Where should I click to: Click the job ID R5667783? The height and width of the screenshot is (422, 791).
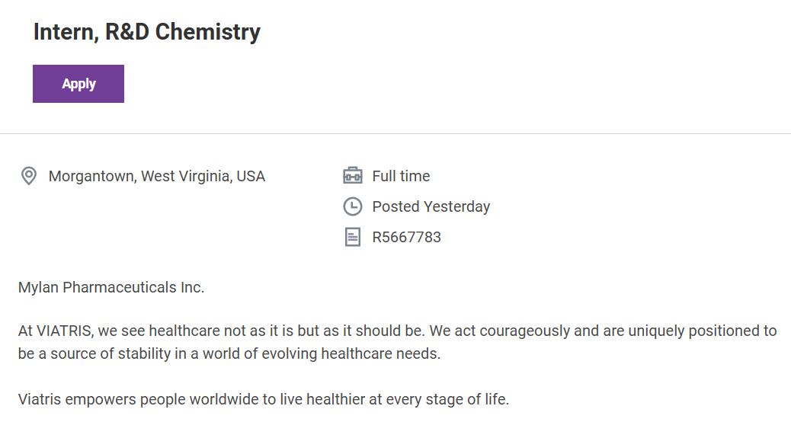tap(406, 237)
